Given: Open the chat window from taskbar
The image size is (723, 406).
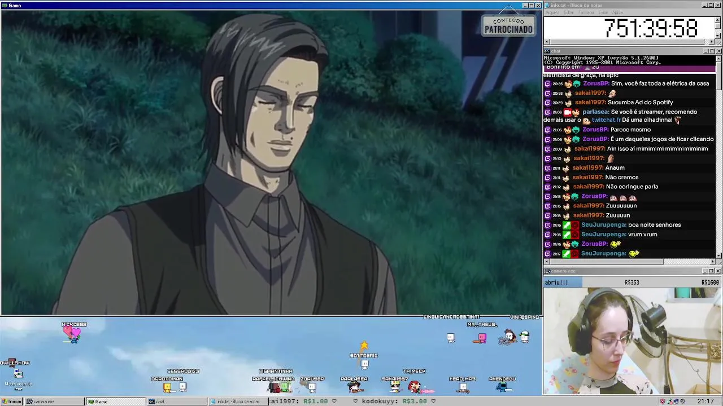Looking at the screenshot, I should pyautogui.click(x=176, y=401).
